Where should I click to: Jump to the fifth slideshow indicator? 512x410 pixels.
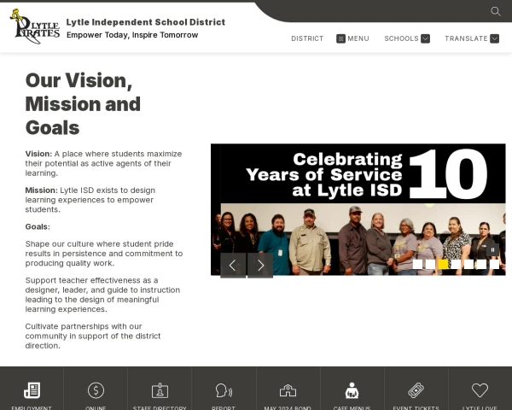tap(468, 264)
